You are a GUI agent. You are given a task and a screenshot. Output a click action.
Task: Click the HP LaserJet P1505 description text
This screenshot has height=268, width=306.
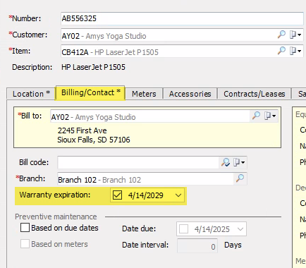93,67
